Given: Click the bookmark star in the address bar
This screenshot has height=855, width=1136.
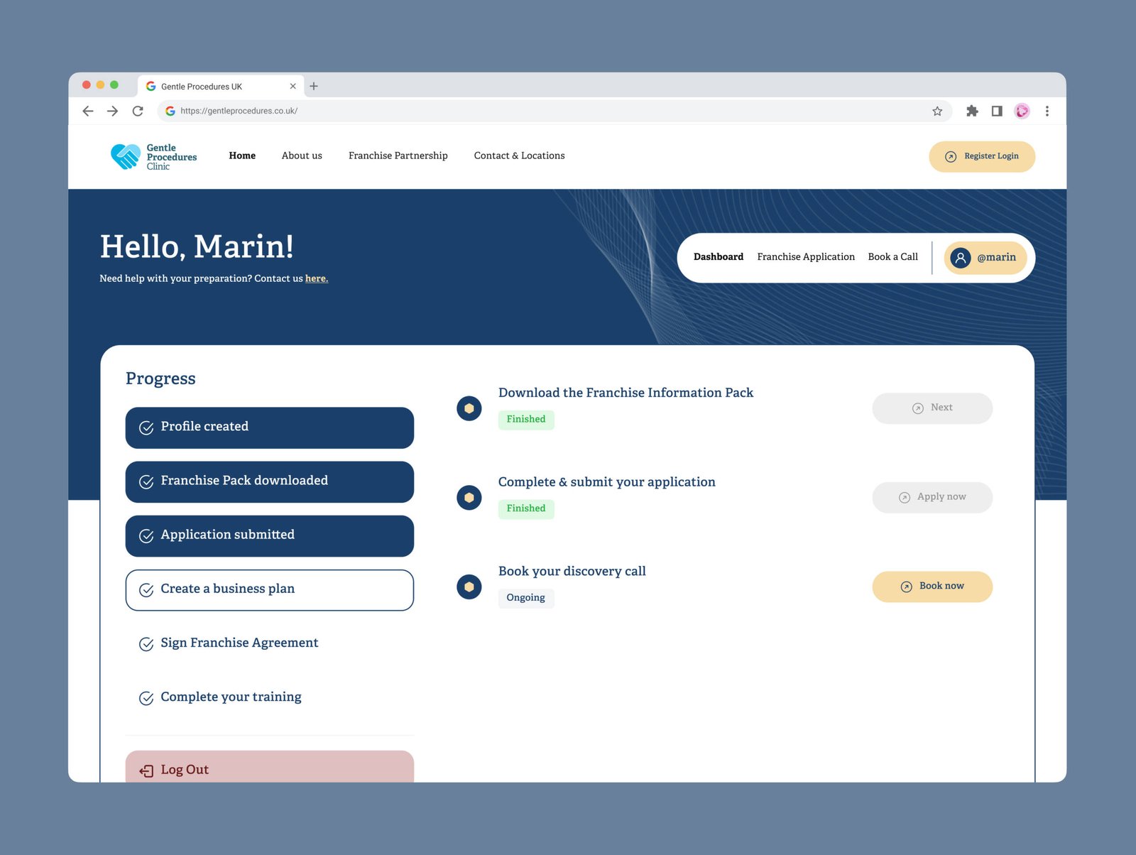Looking at the screenshot, I should 937,111.
